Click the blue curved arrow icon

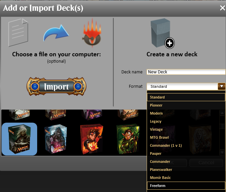pyautogui.click(x=56, y=33)
